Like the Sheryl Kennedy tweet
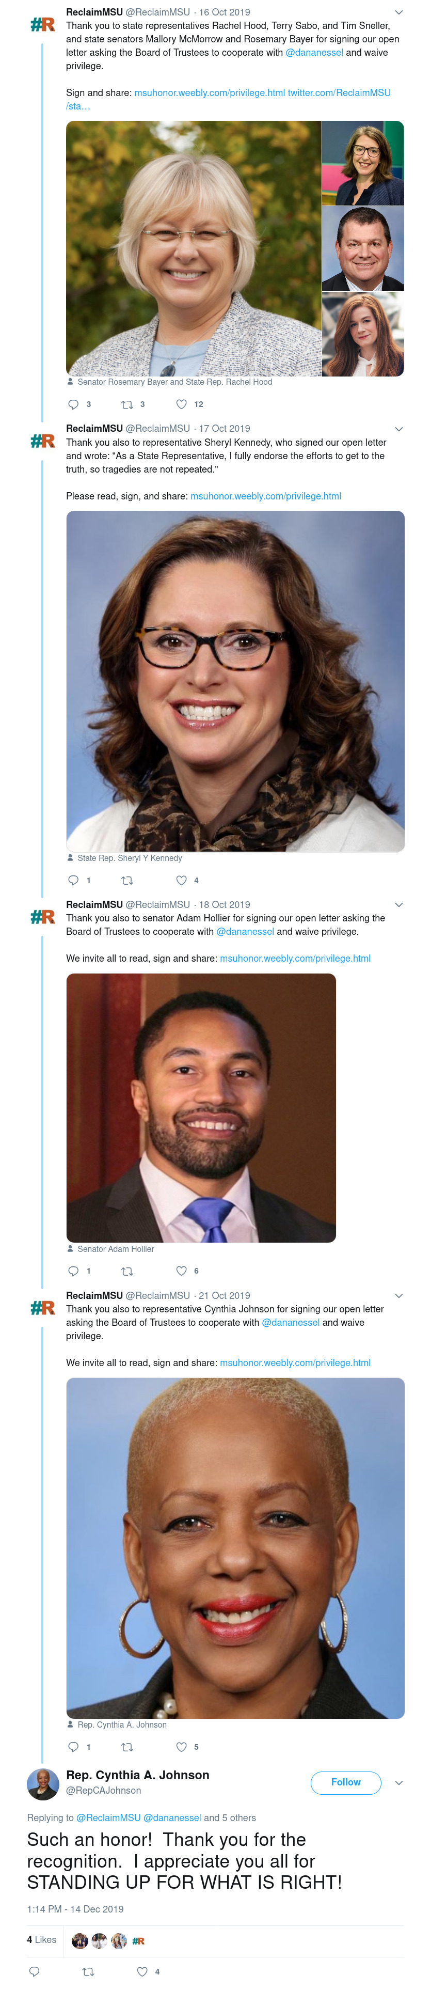The height and width of the screenshot is (1991, 431). 182,881
